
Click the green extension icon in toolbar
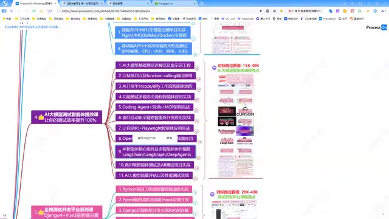point(359,11)
